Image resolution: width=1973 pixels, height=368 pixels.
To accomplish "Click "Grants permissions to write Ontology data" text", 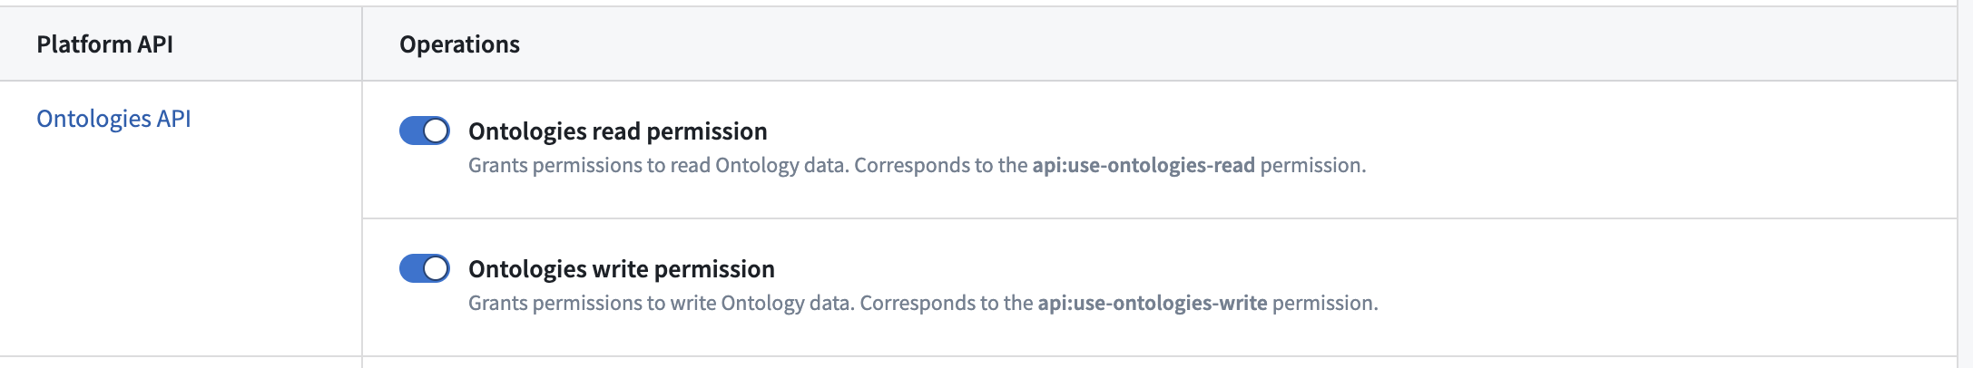I will pyautogui.click(x=661, y=304).
